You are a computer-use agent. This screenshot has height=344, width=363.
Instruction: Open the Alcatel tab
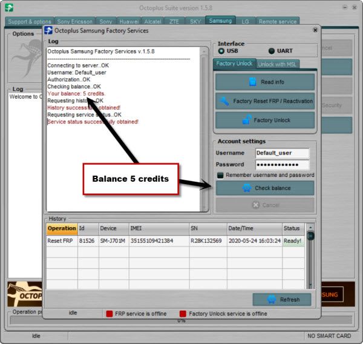tap(152, 22)
